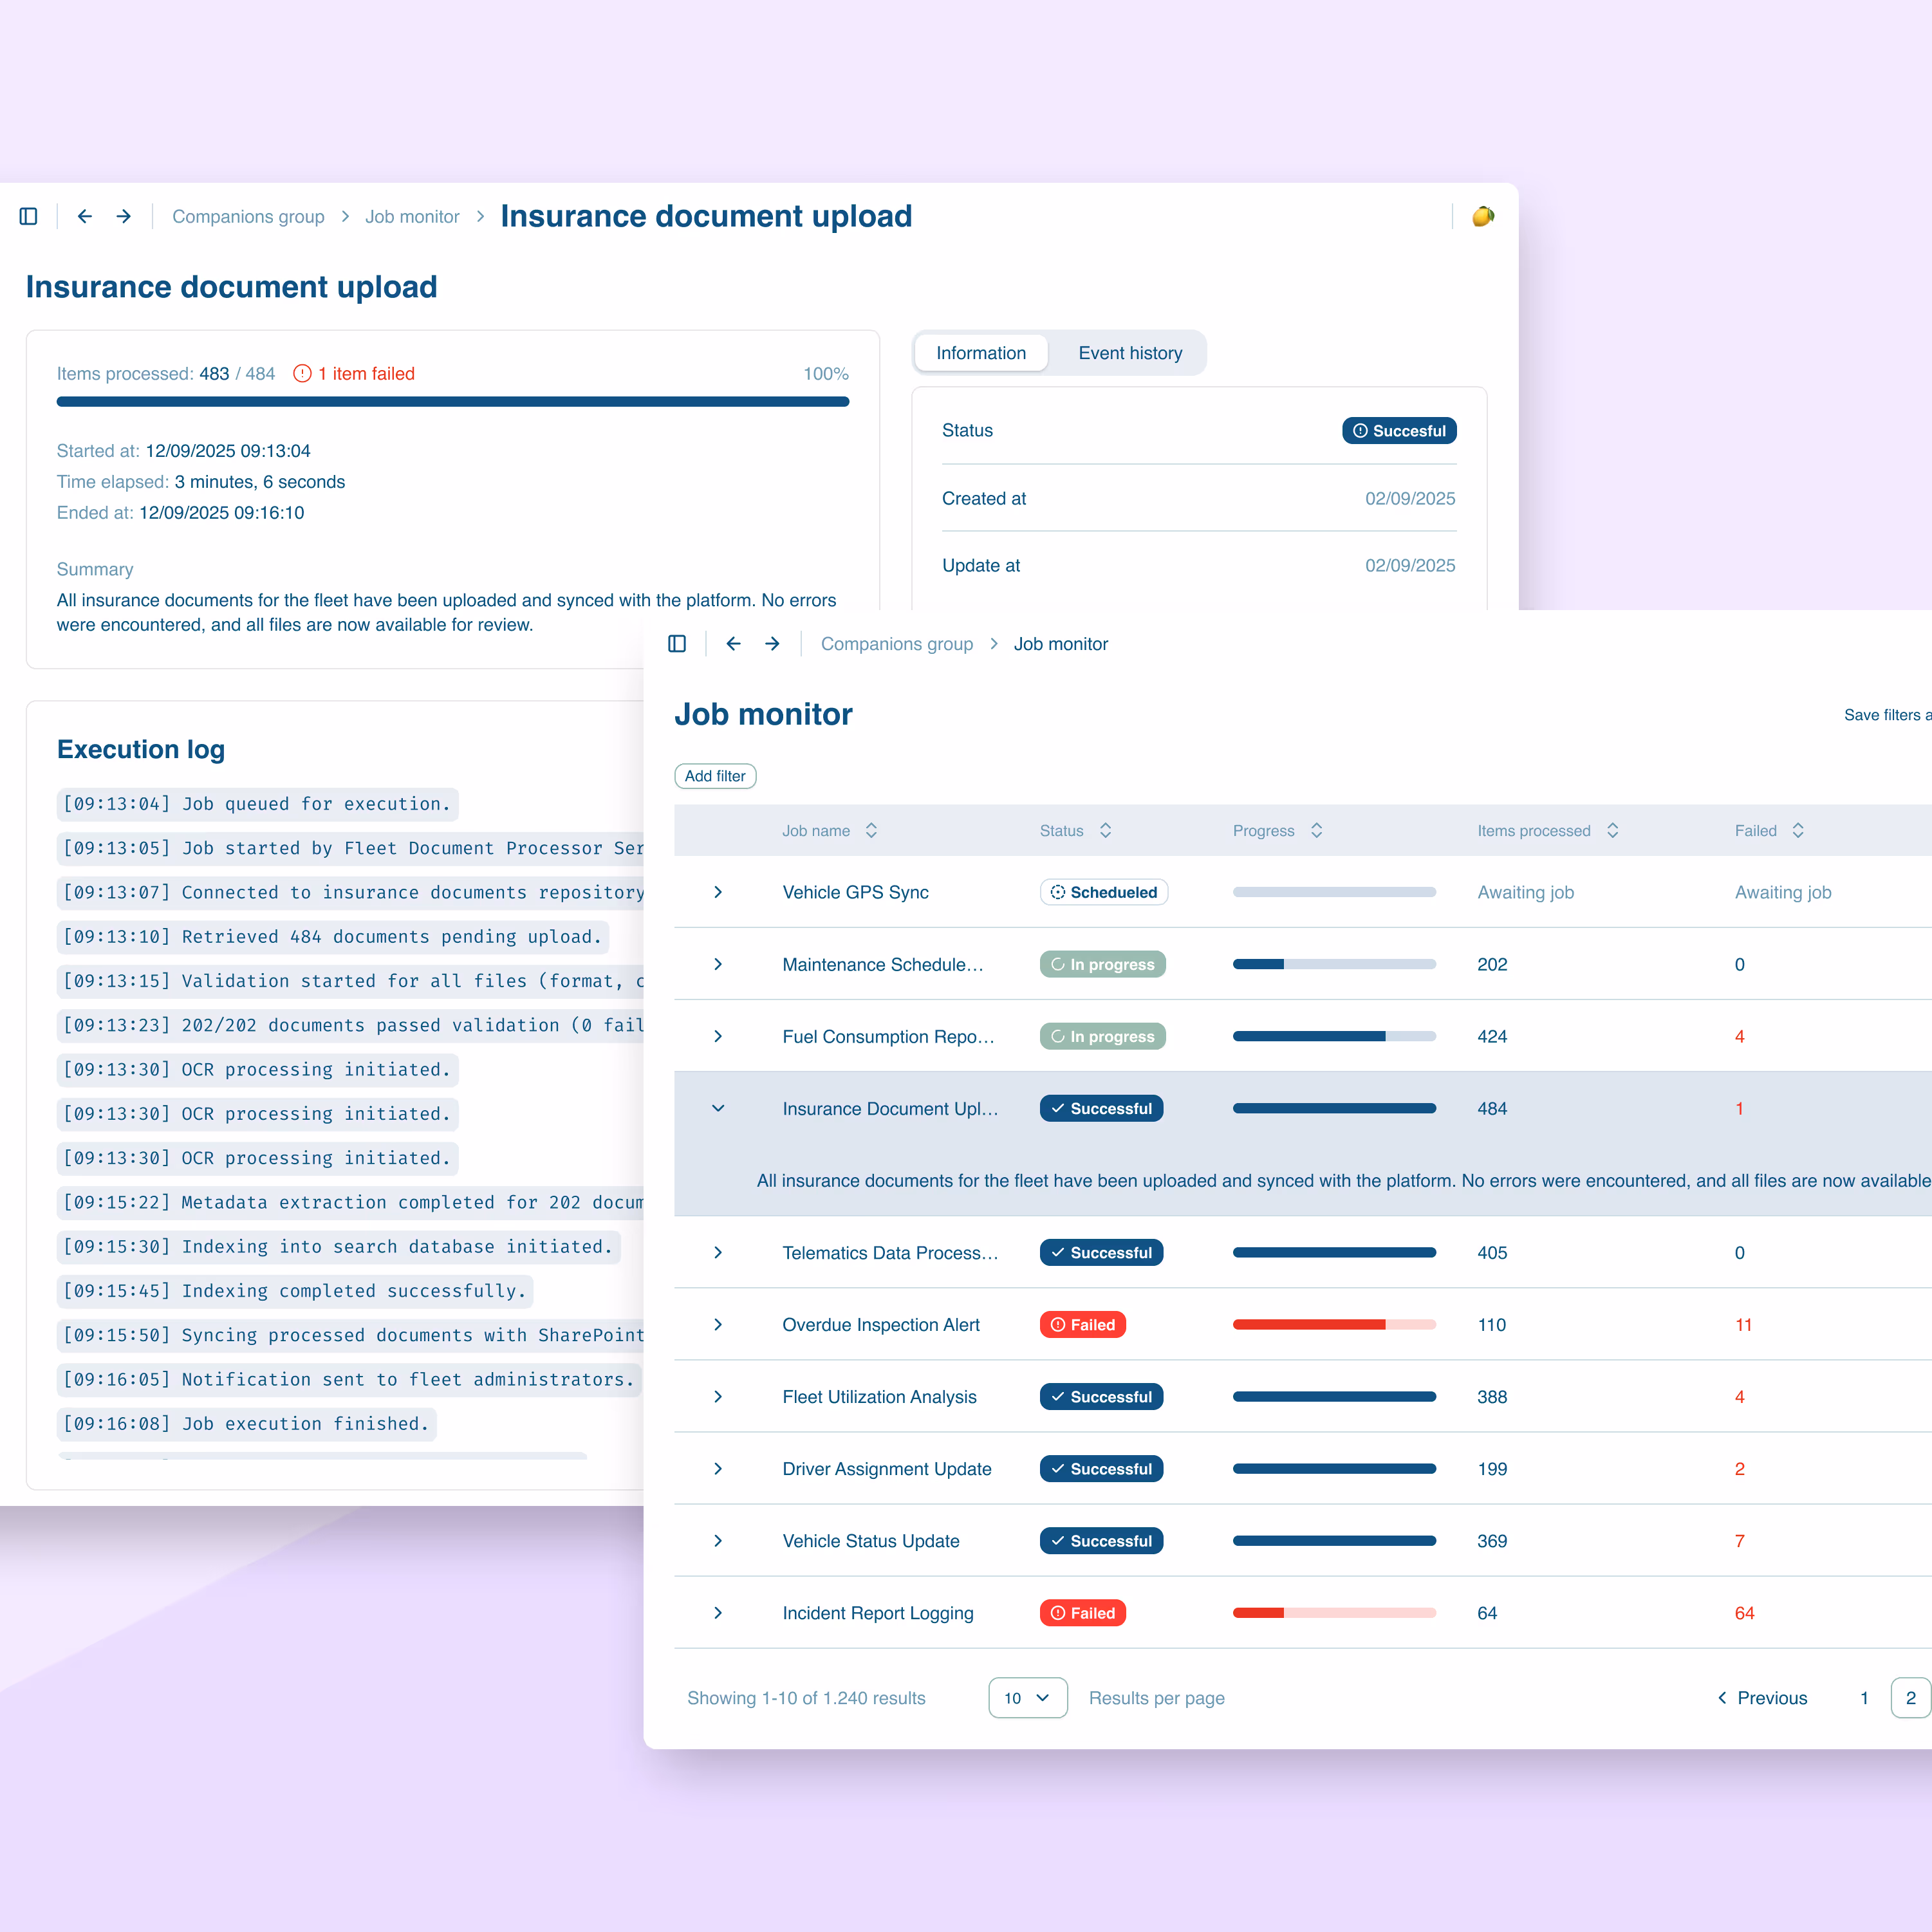This screenshot has width=1932, height=1932.
Task: Click the Add filter button
Action: [x=715, y=776]
